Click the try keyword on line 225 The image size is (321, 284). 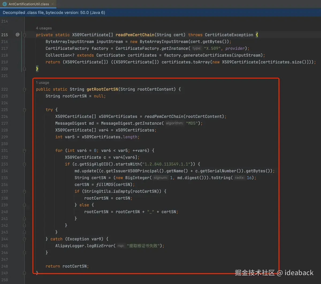pos(49,110)
